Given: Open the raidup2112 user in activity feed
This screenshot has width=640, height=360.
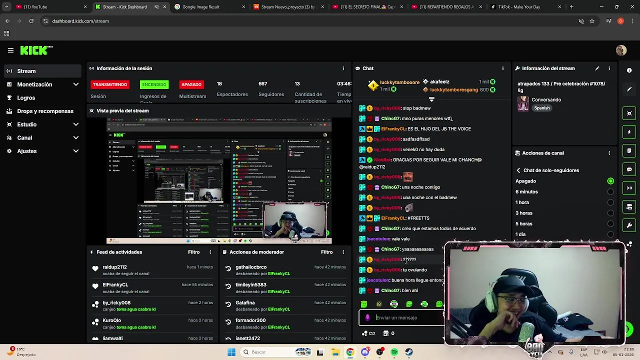Looking at the screenshot, I should 114,267.
